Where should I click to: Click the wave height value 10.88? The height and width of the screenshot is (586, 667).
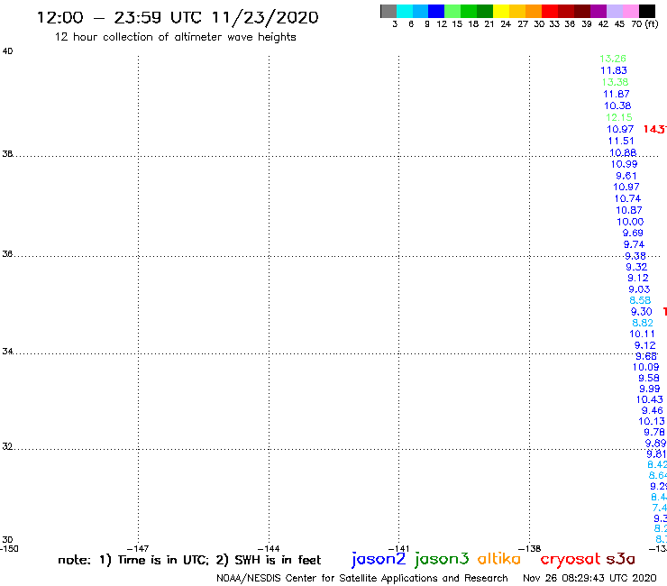pyautogui.click(x=623, y=152)
